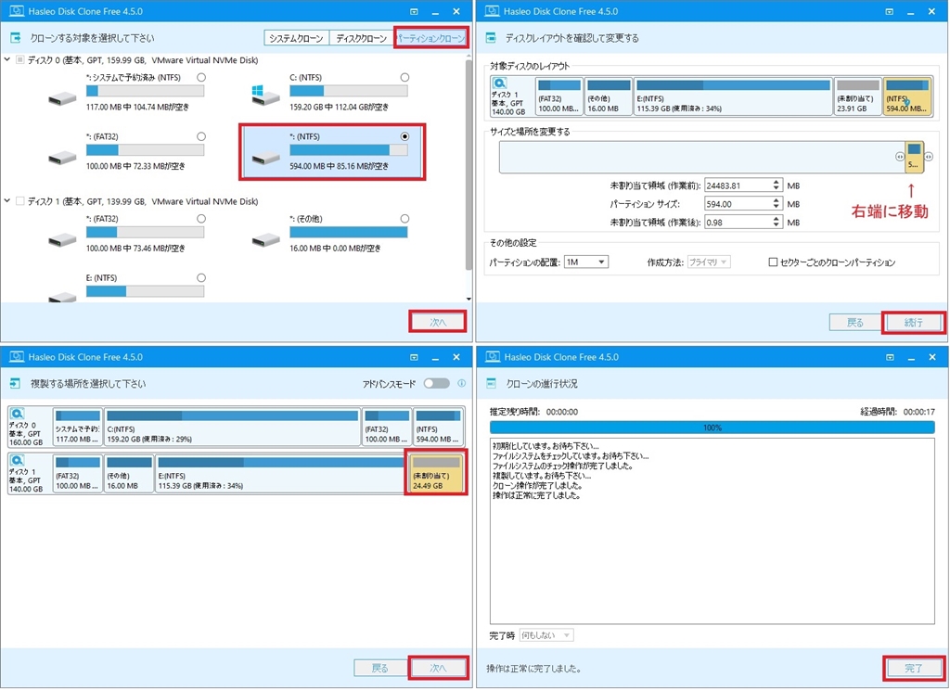The height and width of the screenshot is (690, 950).
Task: Switch to the ディスククローン tab
Action: [361, 38]
